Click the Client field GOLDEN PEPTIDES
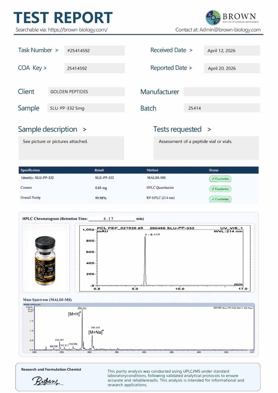 pos(87,91)
